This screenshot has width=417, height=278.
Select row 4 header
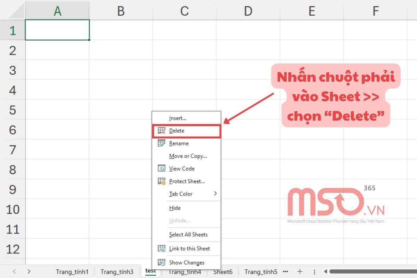(13, 90)
